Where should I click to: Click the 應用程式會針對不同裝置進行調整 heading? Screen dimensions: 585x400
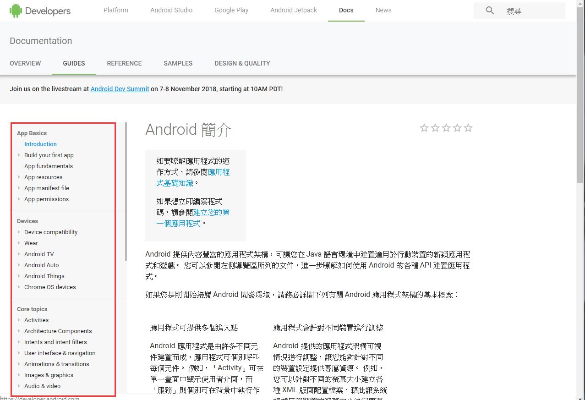point(328,328)
